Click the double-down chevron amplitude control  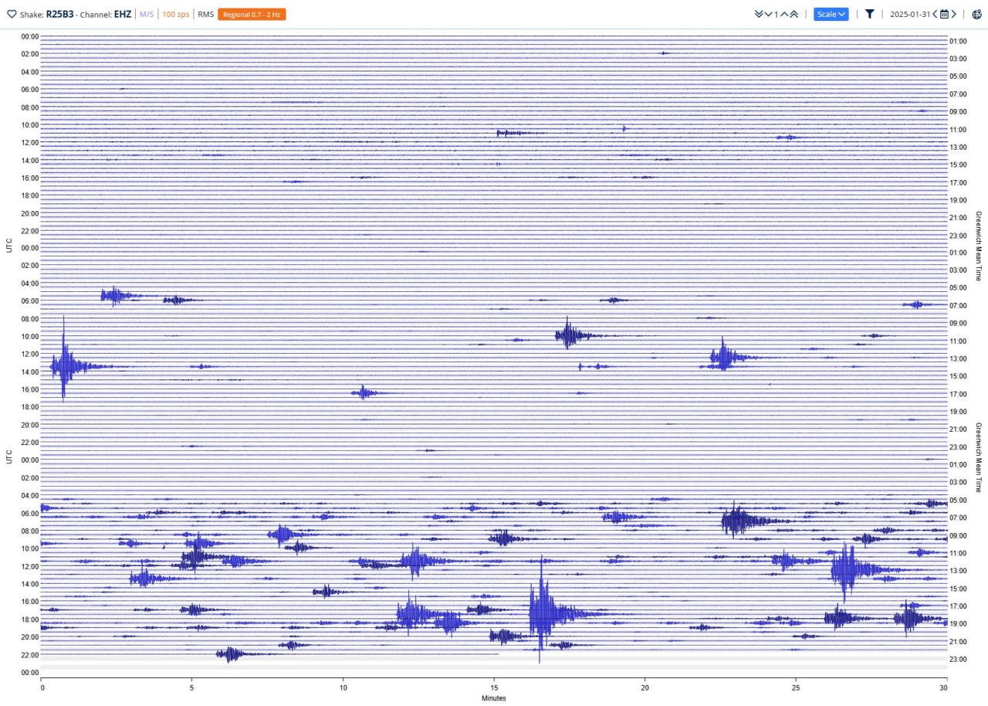(759, 14)
